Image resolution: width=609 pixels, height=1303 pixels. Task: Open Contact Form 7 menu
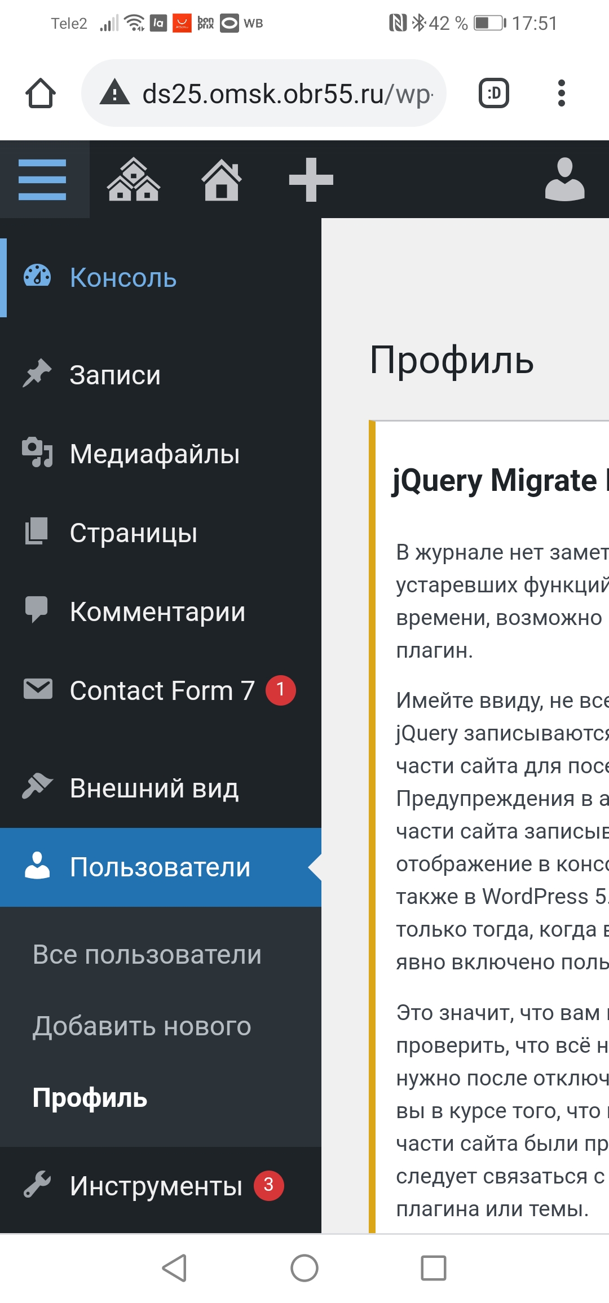[x=162, y=691]
